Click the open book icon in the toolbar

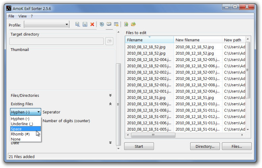(x=109, y=24)
